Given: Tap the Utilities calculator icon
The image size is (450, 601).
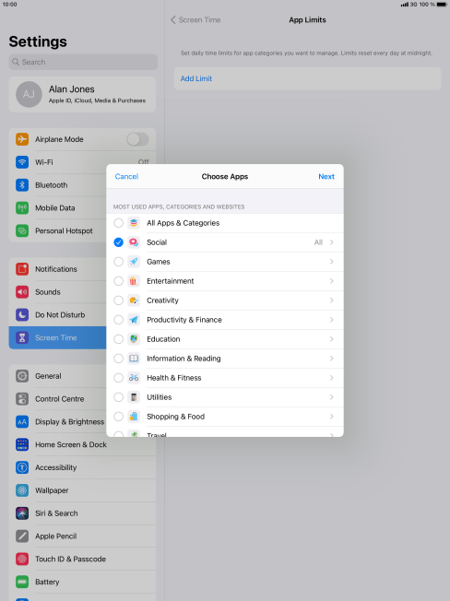Looking at the screenshot, I should [x=134, y=397].
